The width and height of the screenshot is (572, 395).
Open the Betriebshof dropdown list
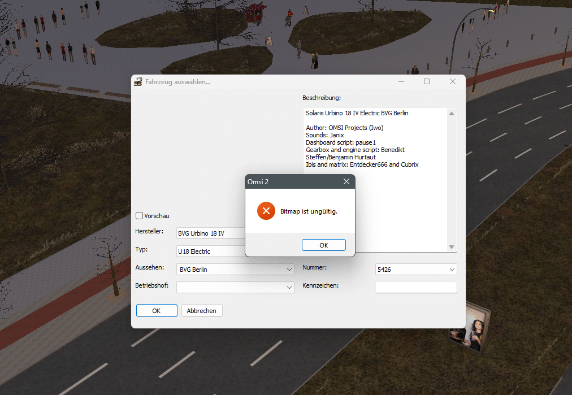(289, 288)
